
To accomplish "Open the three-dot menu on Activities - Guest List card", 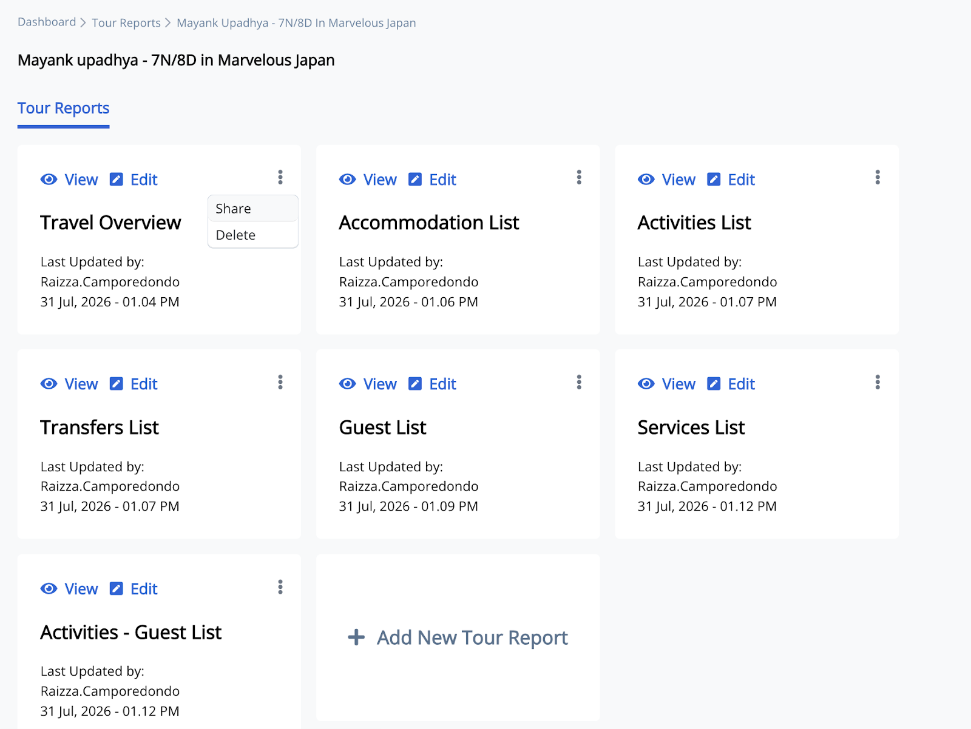I will click(x=280, y=587).
